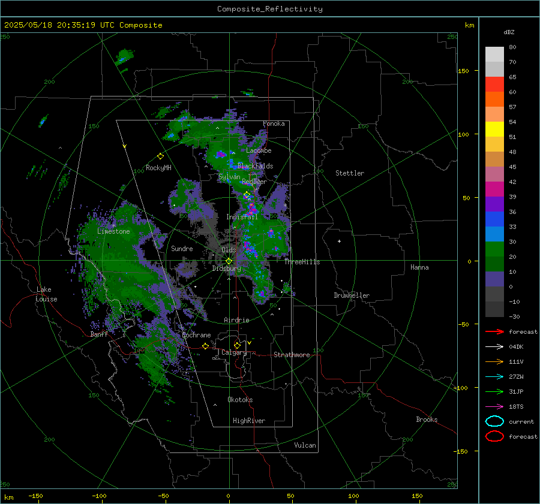This screenshot has height=504, width=540.
Task: Click the RockyMH label
Action: [158, 168]
